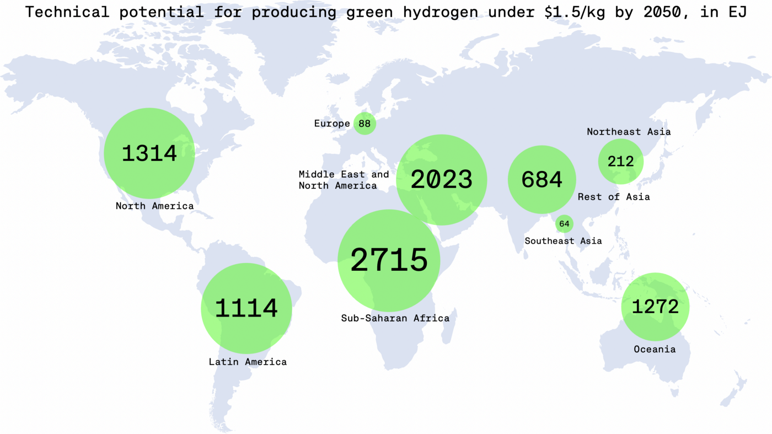This screenshot has height=434, width=772.
Task: Click the small Europe bubble labeled 88
Action: pyautogui.click(x=364, y=122)
